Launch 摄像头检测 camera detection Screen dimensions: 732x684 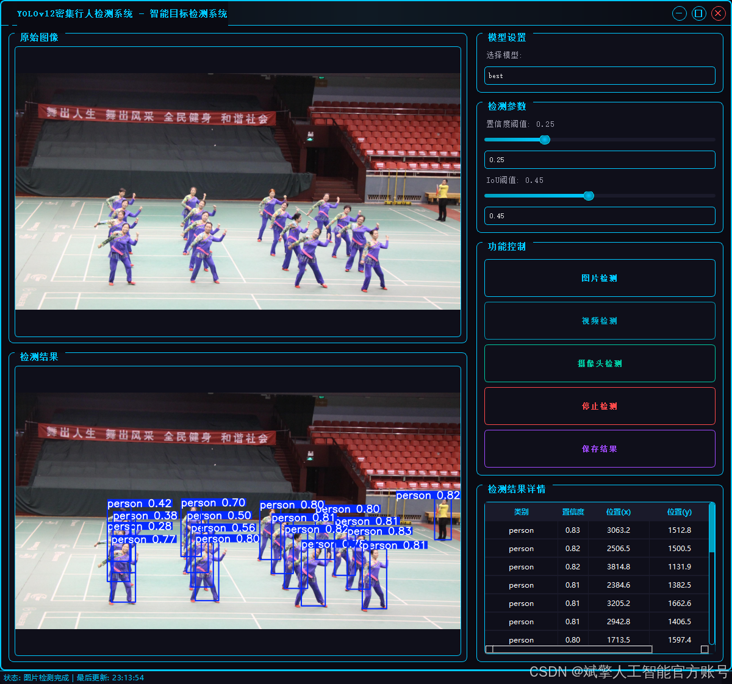pyautogui.click(x=600, y=363)
